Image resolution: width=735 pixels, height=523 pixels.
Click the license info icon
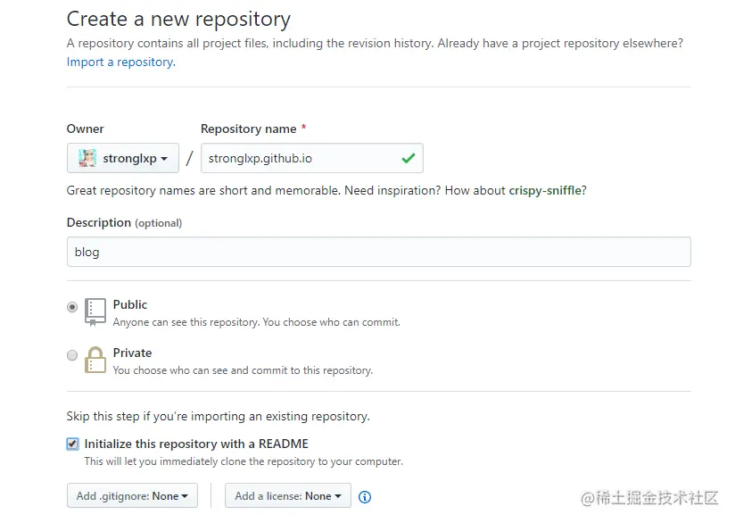coord(365,497)
